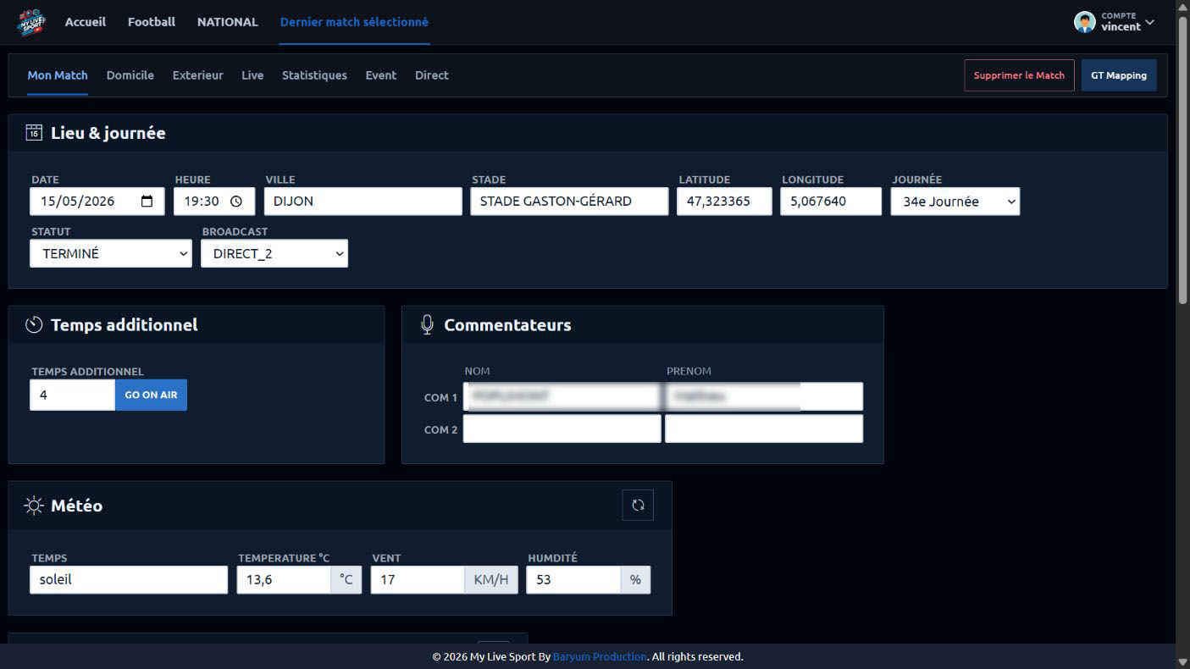
Task: Open the NATIONAL menu item
Action: pyautogui.click(x=228, y=22)
